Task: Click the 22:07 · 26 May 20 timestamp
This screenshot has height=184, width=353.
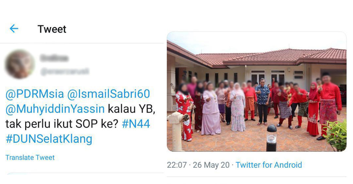Action: pos(198,165)
